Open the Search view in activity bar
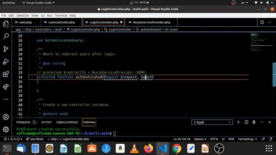The height and width of the screenshot is (155, 276). click(x=6, y=36)
